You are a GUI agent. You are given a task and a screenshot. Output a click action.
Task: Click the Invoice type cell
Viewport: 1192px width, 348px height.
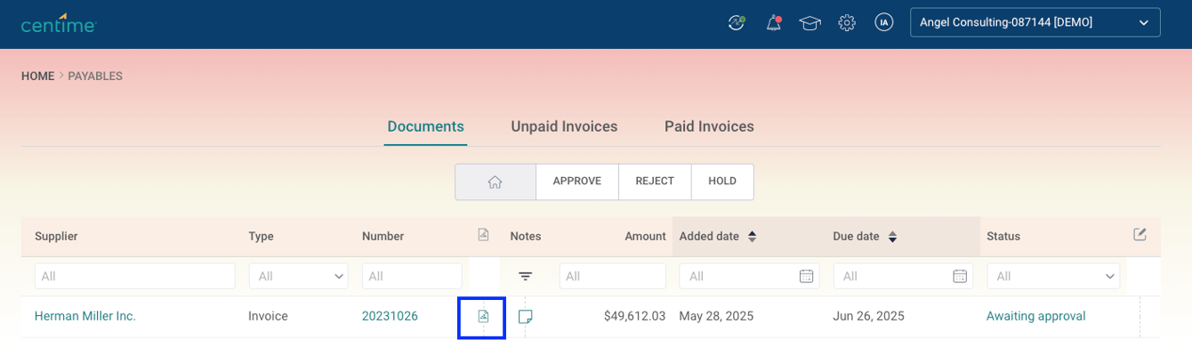click(x=268, y=316)
